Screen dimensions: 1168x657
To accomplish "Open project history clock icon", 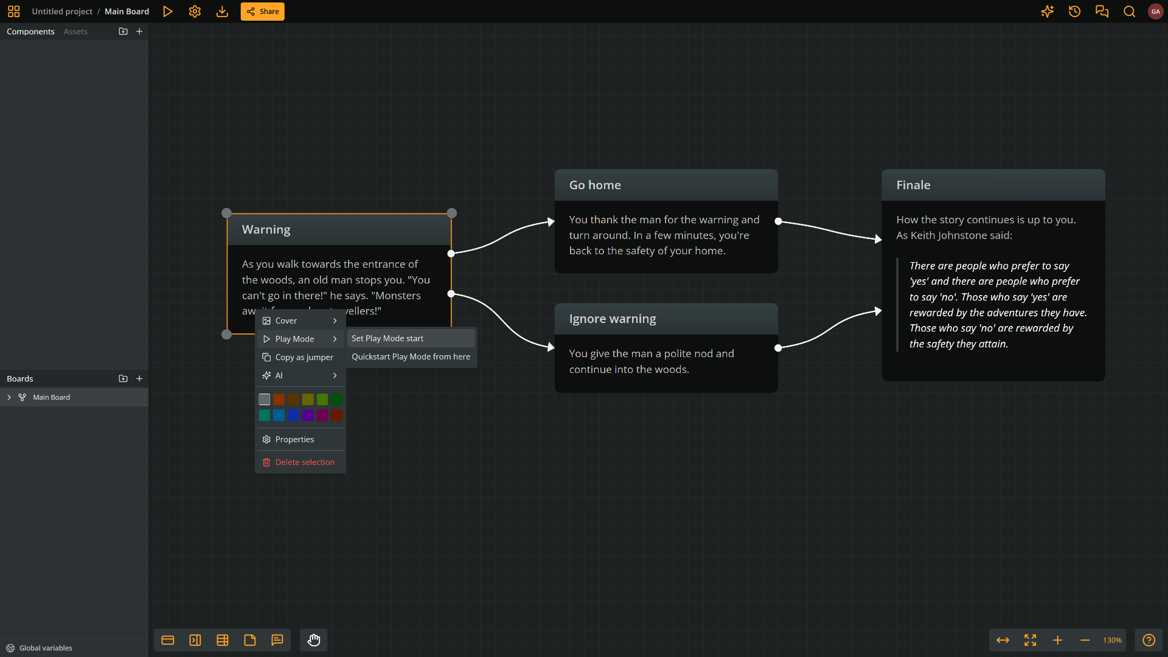I will pyautogui.click(x=1074, y=12).
